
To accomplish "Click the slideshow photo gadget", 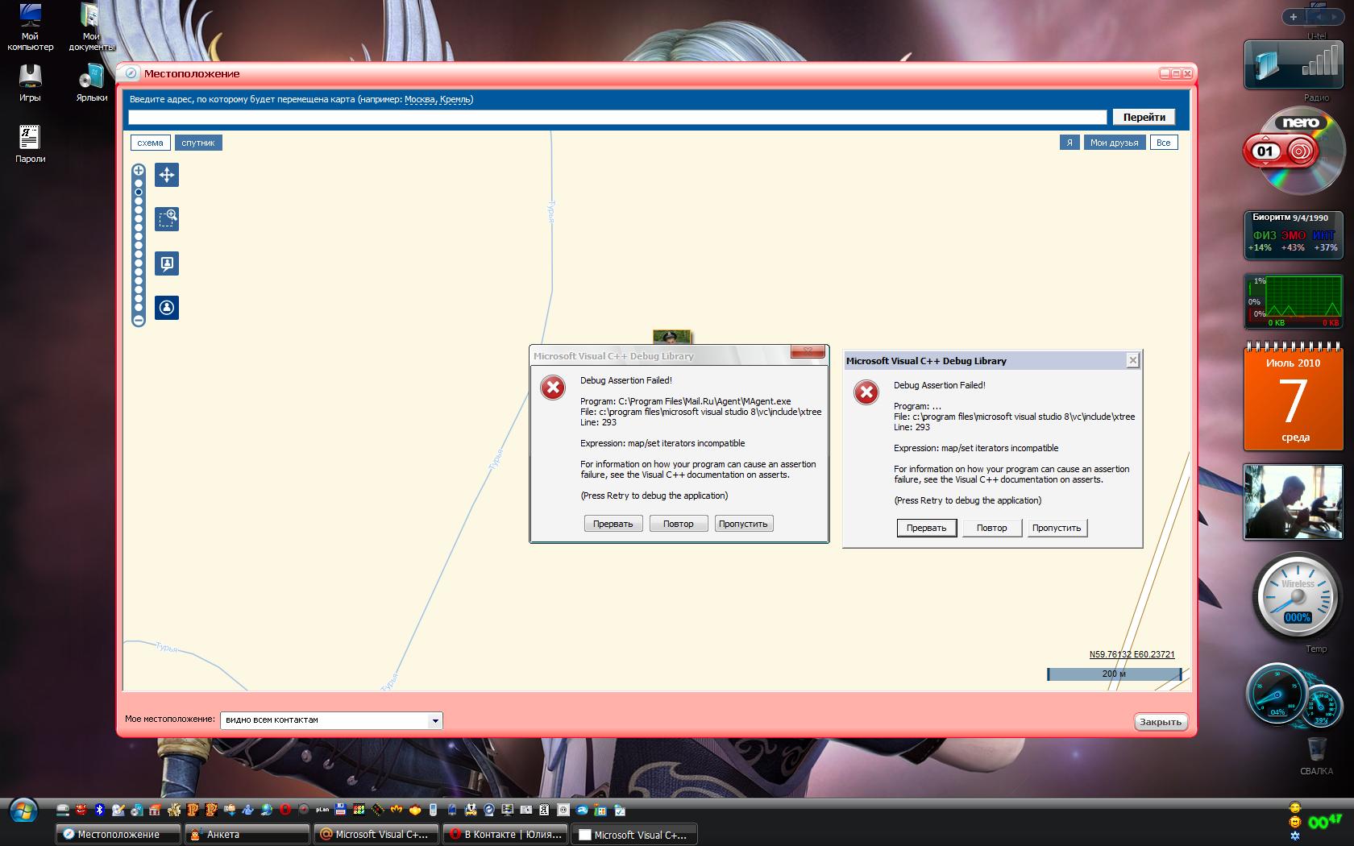I will pos(1293,501).
